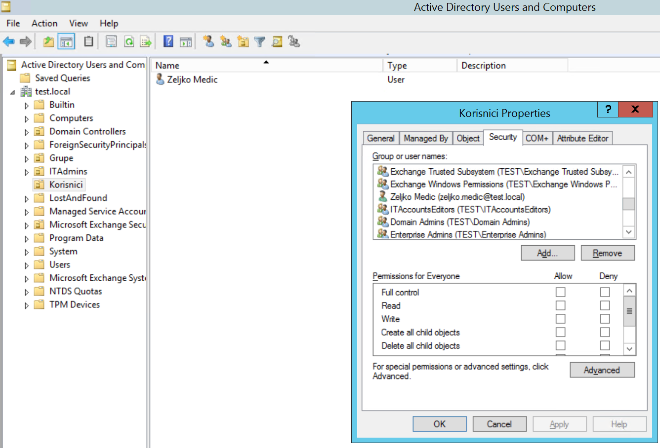Image resolution: width=660 pixels, height=448 pixels.
Task: Click the Back arrow toolbar icon
Action: 8,42
